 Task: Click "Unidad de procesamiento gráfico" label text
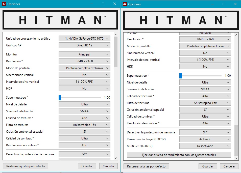(x=28, y=39)
